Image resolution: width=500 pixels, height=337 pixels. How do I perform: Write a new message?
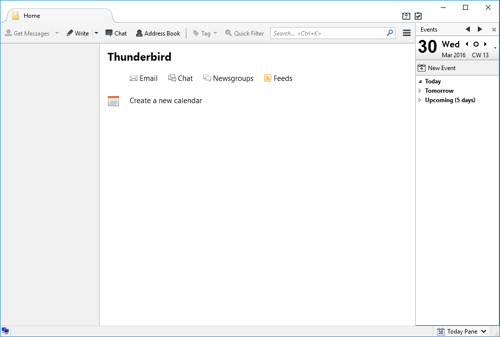pyautogui.click(x=77, y=33)
